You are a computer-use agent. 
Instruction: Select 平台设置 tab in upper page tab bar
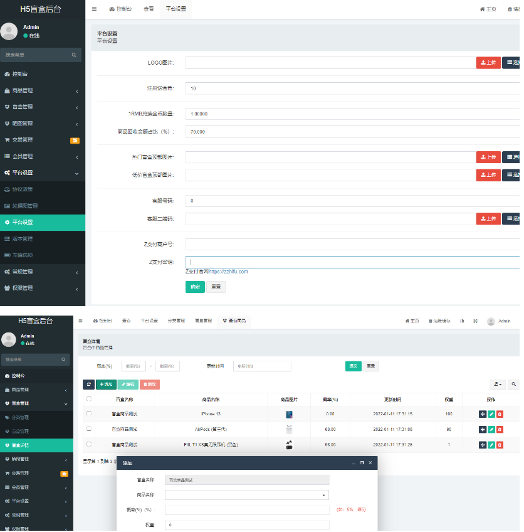(x=176, y=9)
